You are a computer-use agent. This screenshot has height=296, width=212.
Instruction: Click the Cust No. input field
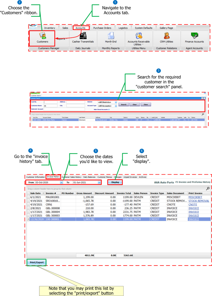[x=51, y=102]
